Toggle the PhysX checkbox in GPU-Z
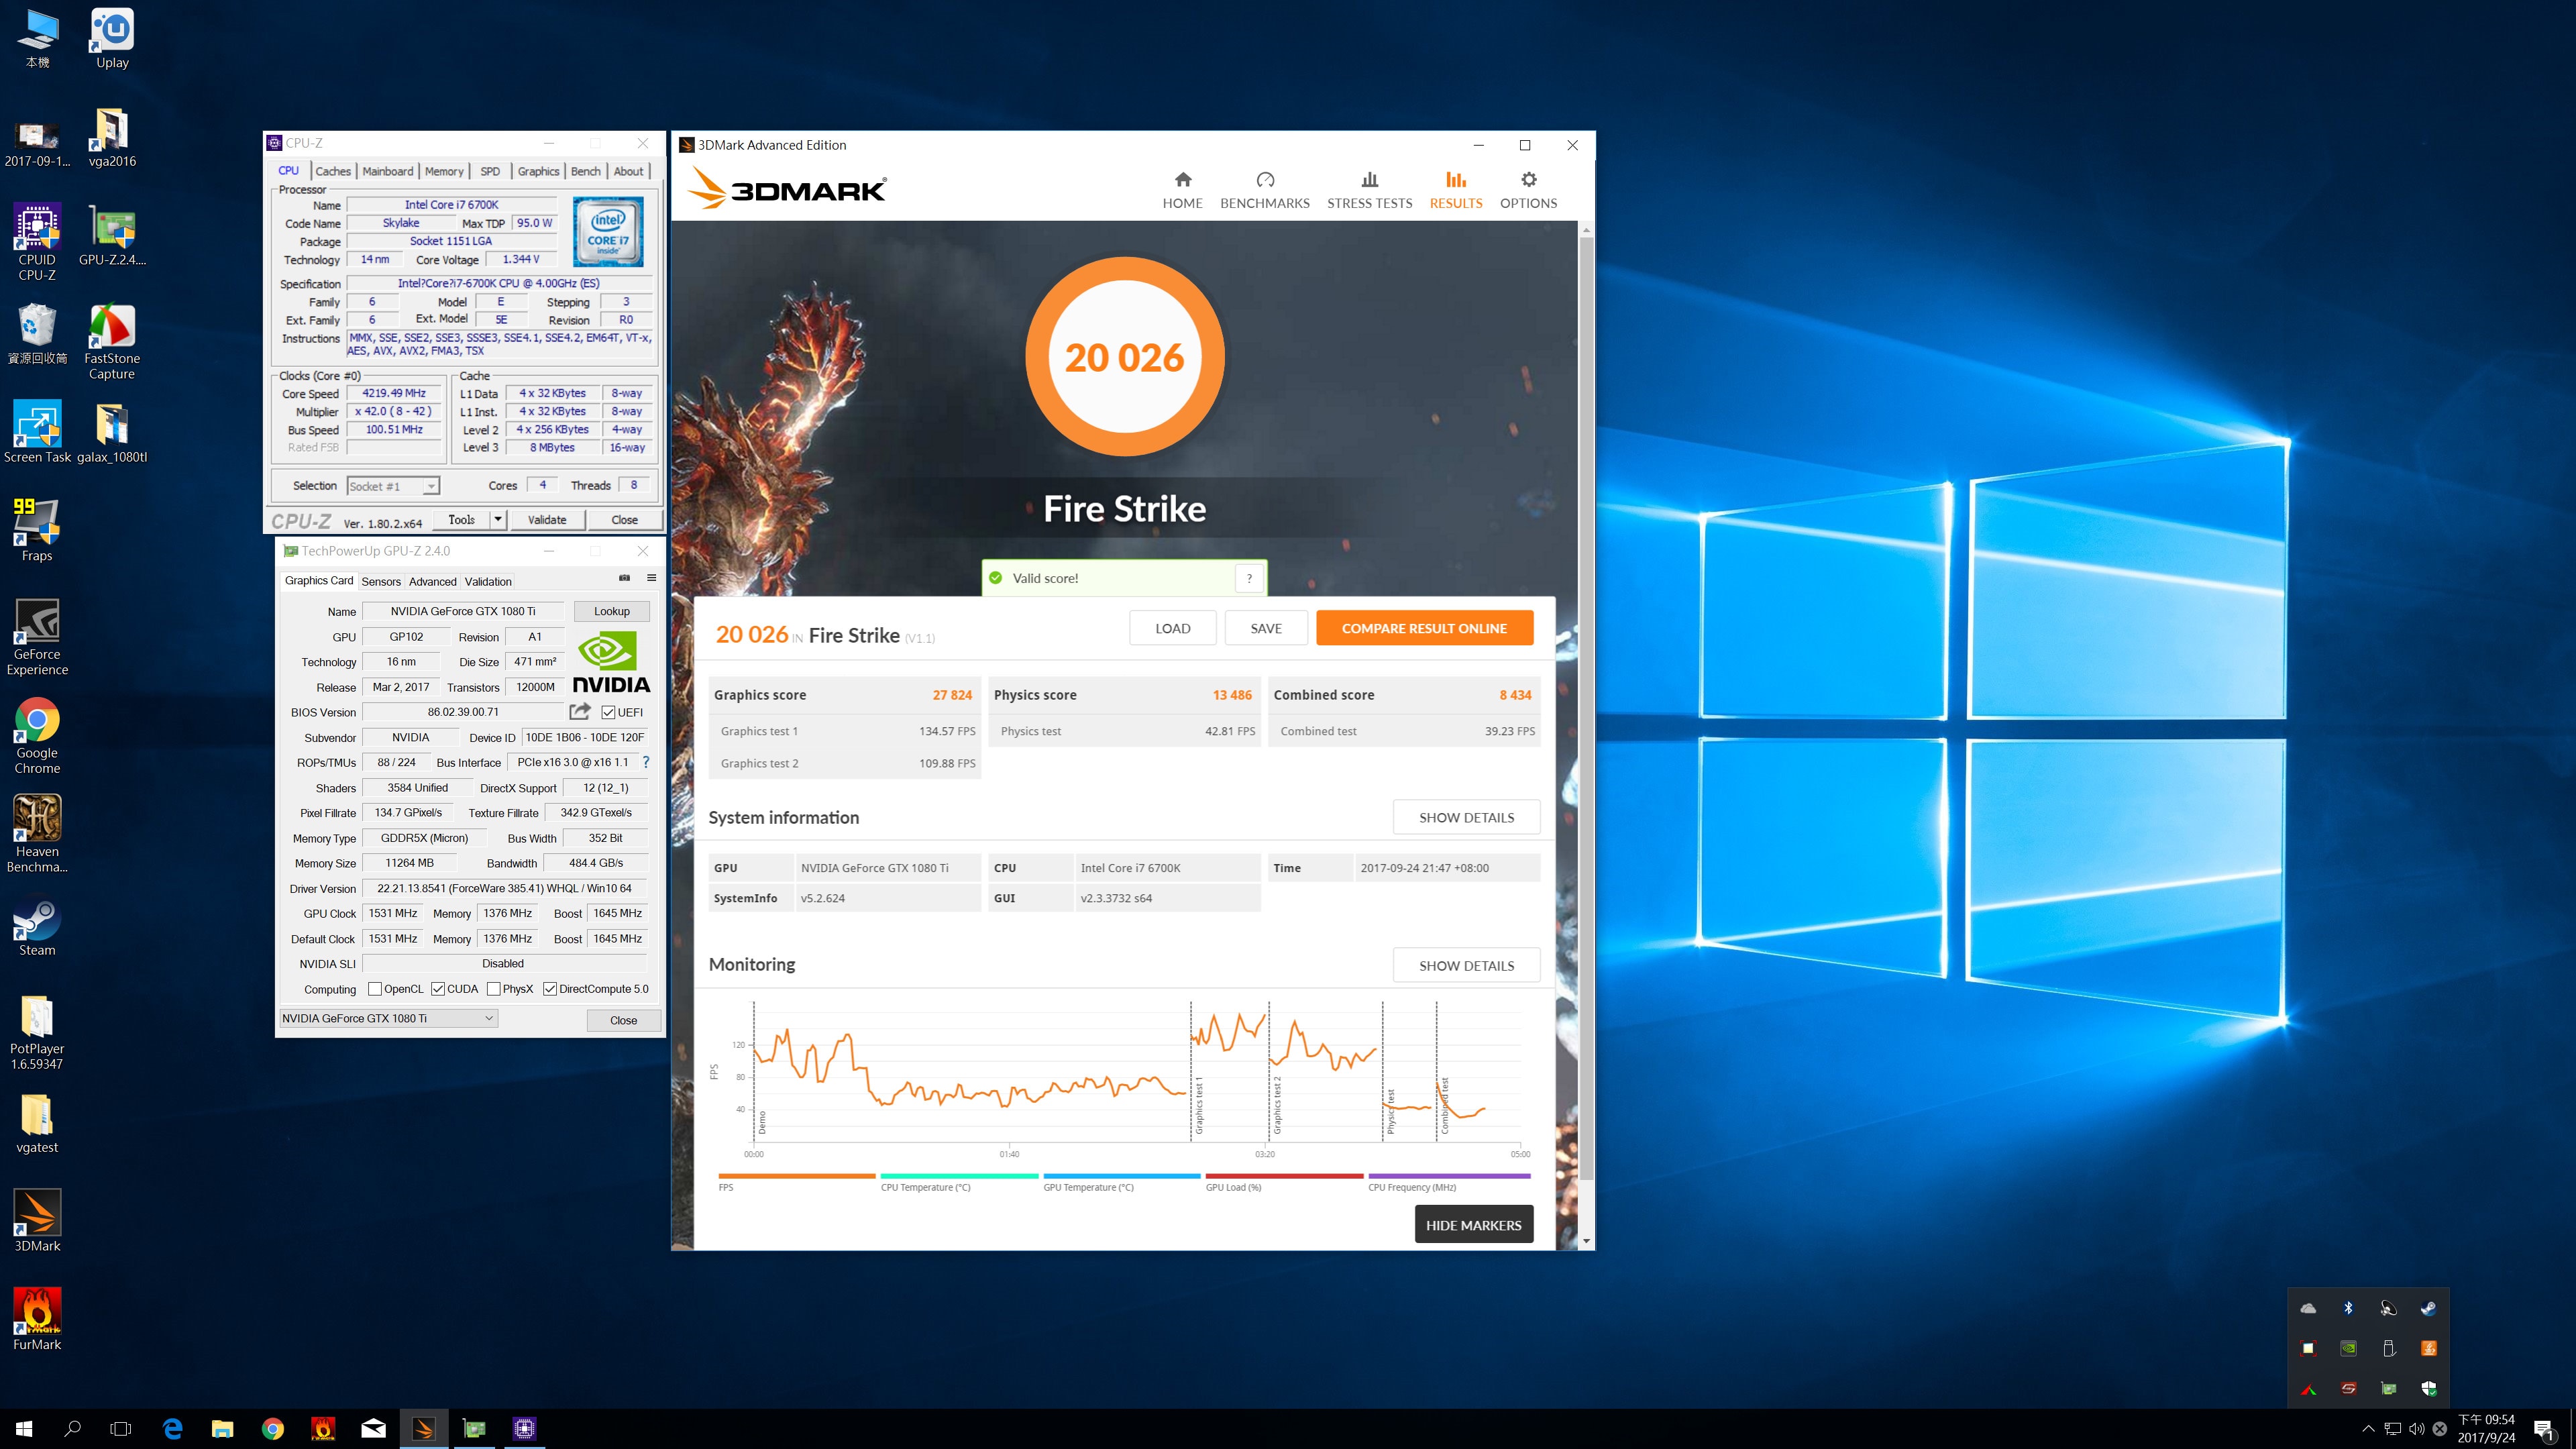 click(x=494, y=989)
